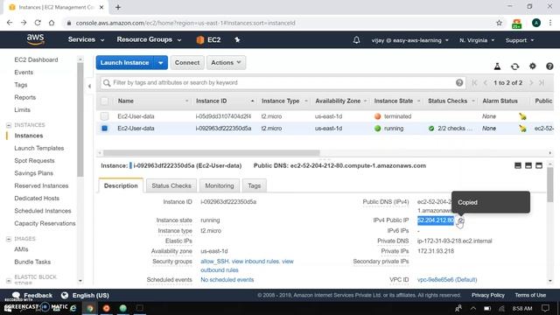Open the N. Virginia region selector
Viewport: 560px width, 315px height.
pos(477,40)
